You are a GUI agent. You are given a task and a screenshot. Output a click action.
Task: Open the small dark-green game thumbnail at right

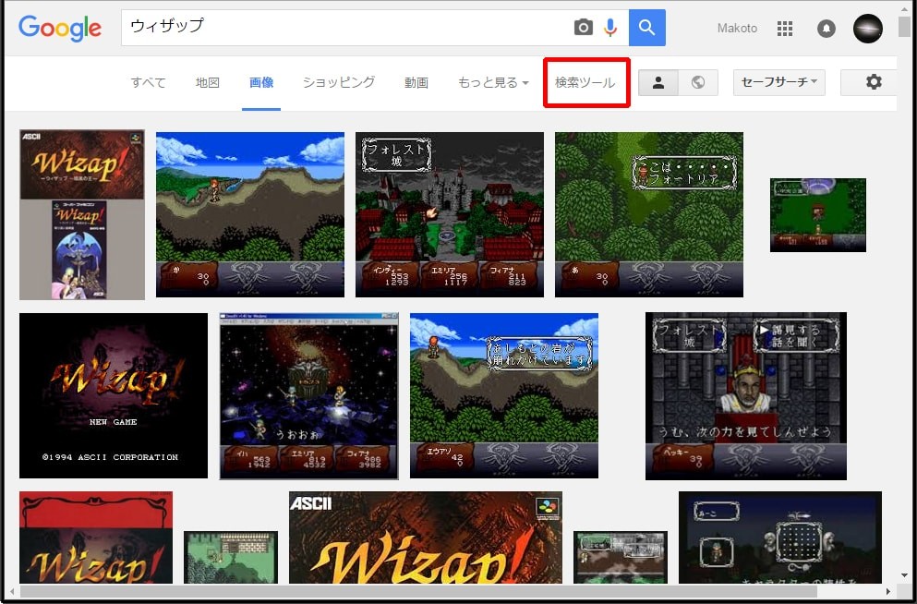click(x=817, y=215)
